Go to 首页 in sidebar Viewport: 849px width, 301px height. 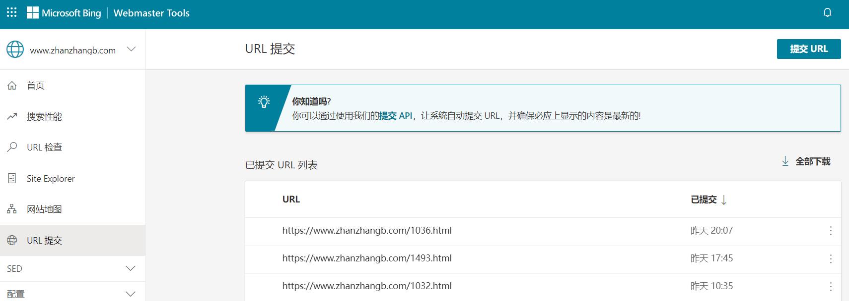point(36,86)
